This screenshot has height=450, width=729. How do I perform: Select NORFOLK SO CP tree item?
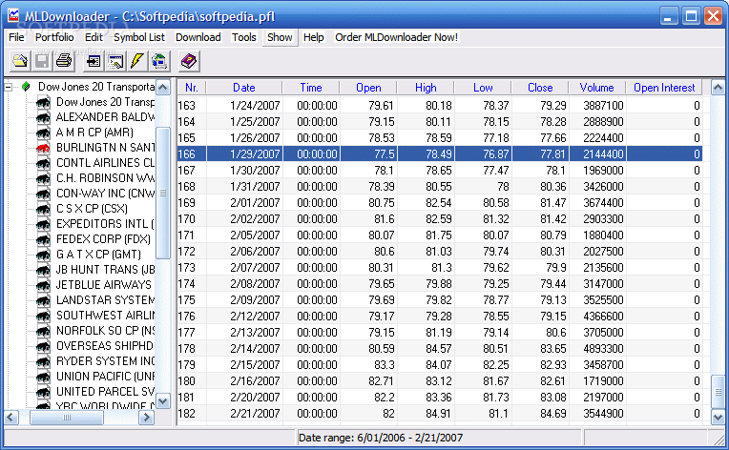(x=105, y=331)
